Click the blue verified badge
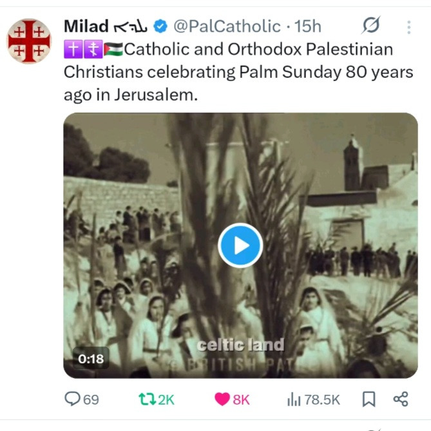Screen dimensions: 431x431 coord(160,26)
